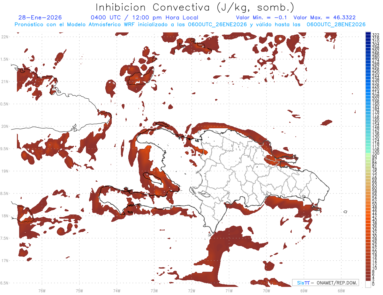Image resolution: width=383 pixels, height=295 pixels.
Task: Click the "17N" latitude label
Action: pos(5,261)
